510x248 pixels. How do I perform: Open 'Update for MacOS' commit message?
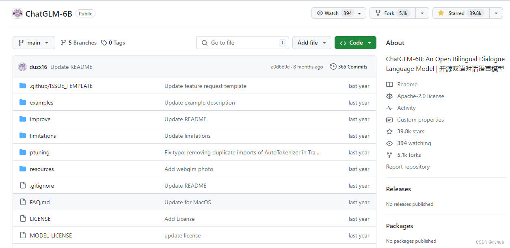188,202
